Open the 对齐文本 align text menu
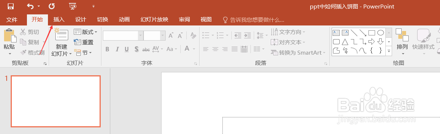440x134 pixels. pos(288,42)
